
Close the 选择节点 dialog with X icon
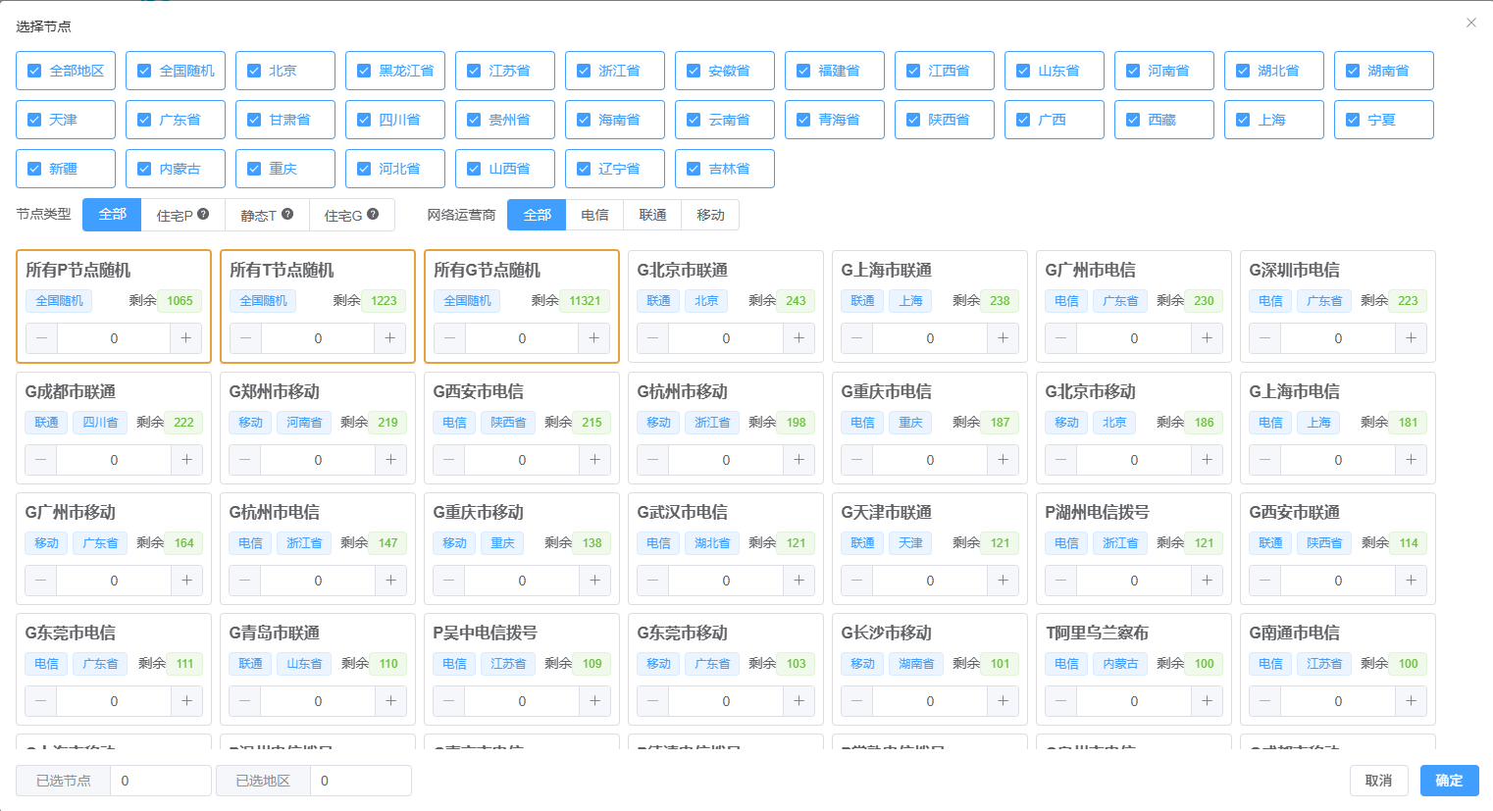coord(1470,23)
